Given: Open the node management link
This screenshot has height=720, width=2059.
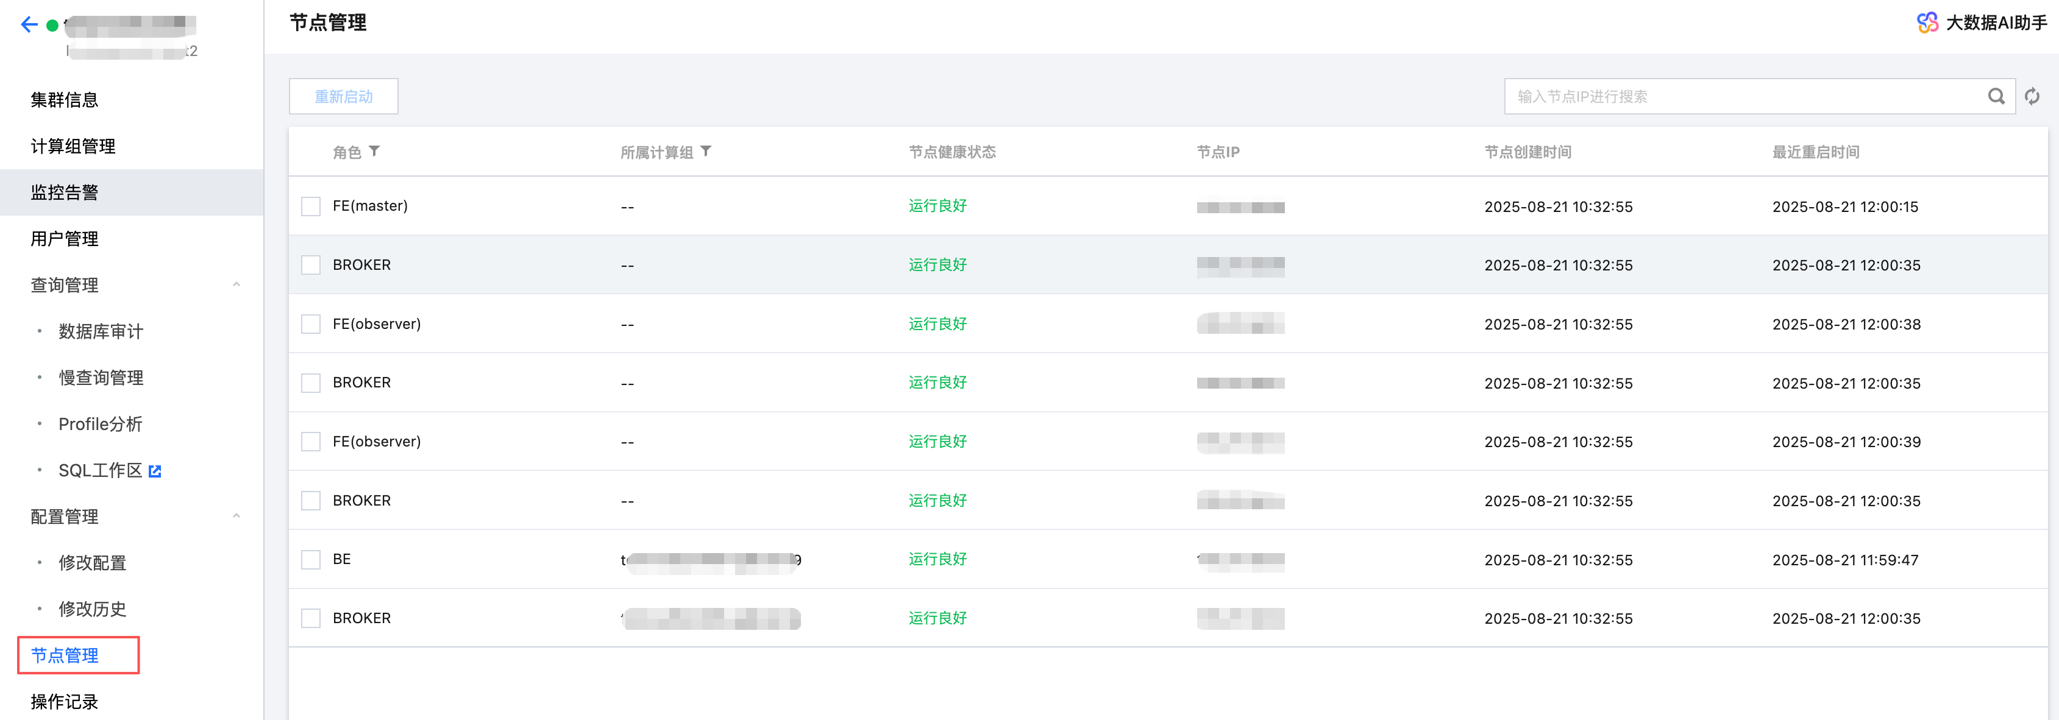Looking at the screenshot, I should click(65, 655).
